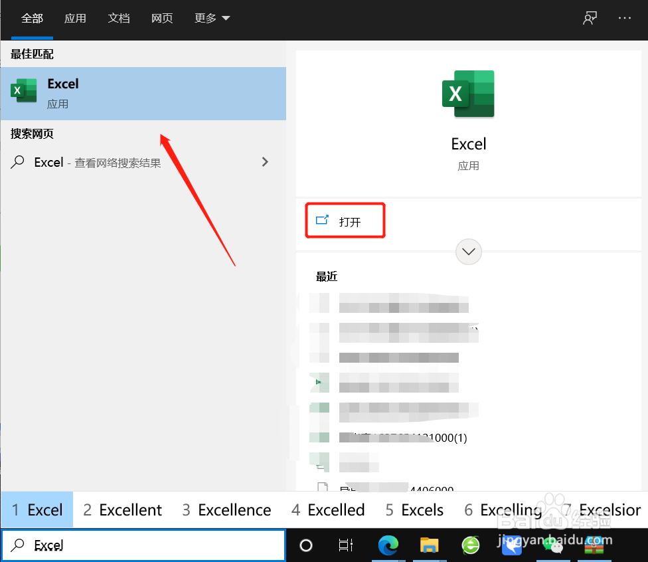Click the Excel title in preview pane

coord(468,144)
